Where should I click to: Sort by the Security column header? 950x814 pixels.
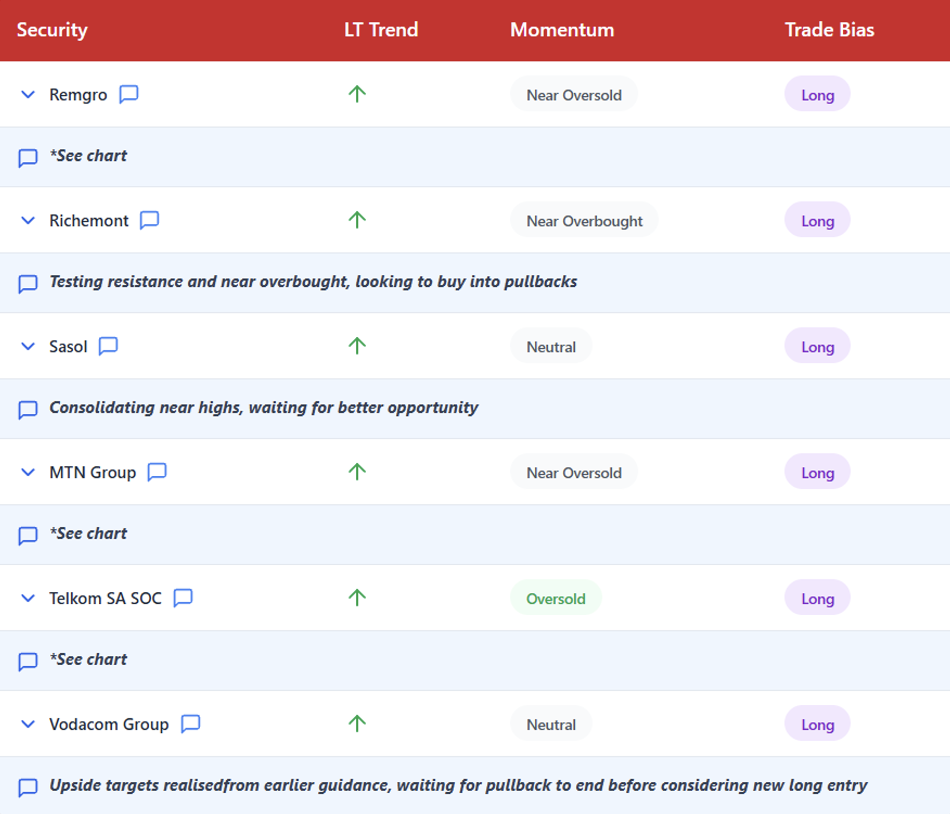[52, 30]
